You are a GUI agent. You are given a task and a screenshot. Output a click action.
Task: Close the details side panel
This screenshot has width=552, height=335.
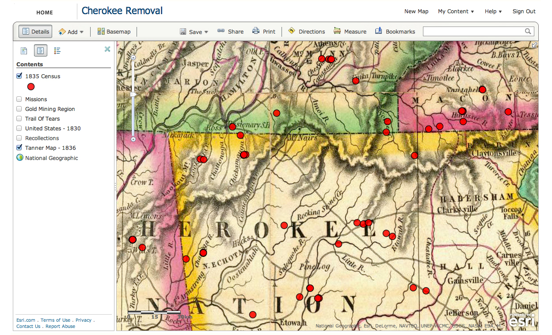(x=107, y=49)
